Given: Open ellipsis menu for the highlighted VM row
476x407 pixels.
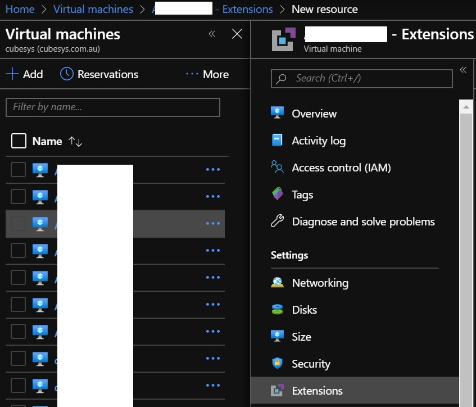Looking at the screenshot, I should [x=213, y=223].
